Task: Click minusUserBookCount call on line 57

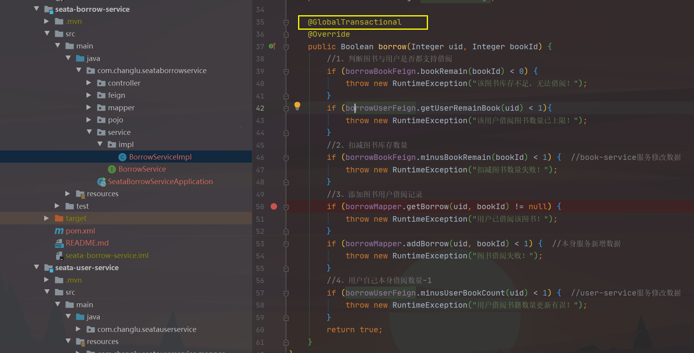Action: (462, 293)
